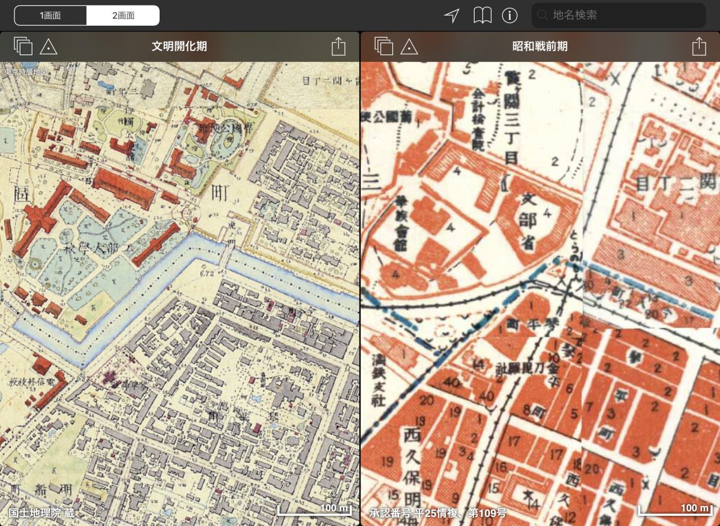
Task: Select the 2画面 split-view segment
Action: (x=123, y=16)
